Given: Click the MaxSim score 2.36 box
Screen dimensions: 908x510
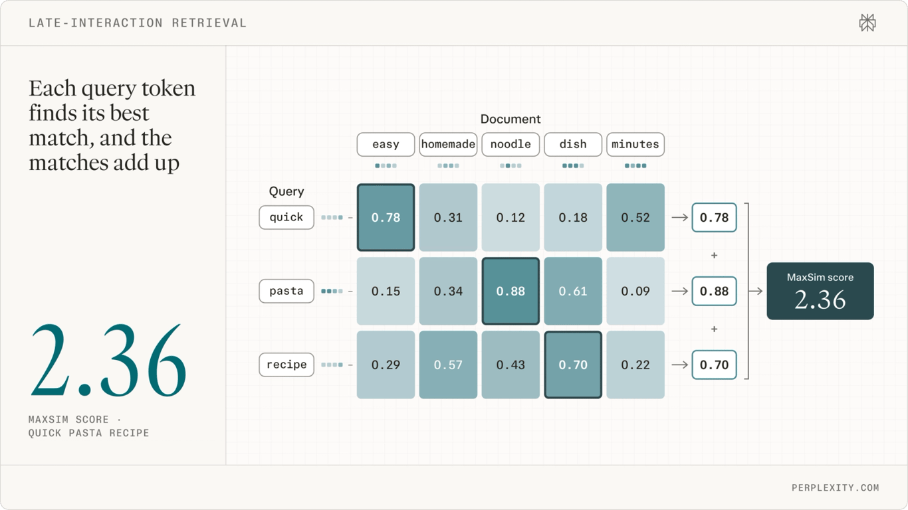Looking at the screenshot, I should (820, 291).
